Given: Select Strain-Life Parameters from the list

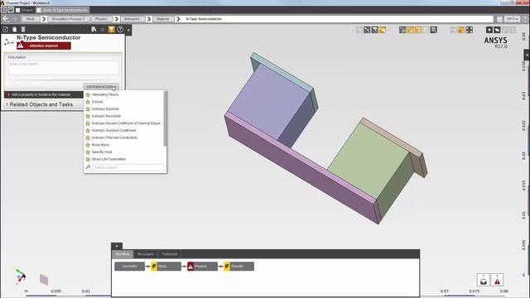Looking at the screenshot, I should 108,159.
